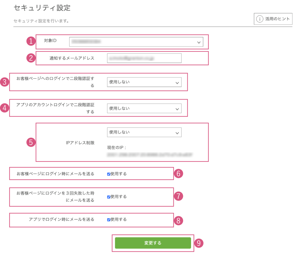Click the pink number 7 badge
The height and width of the screenshot is (254, 296).
pos(179,196)
